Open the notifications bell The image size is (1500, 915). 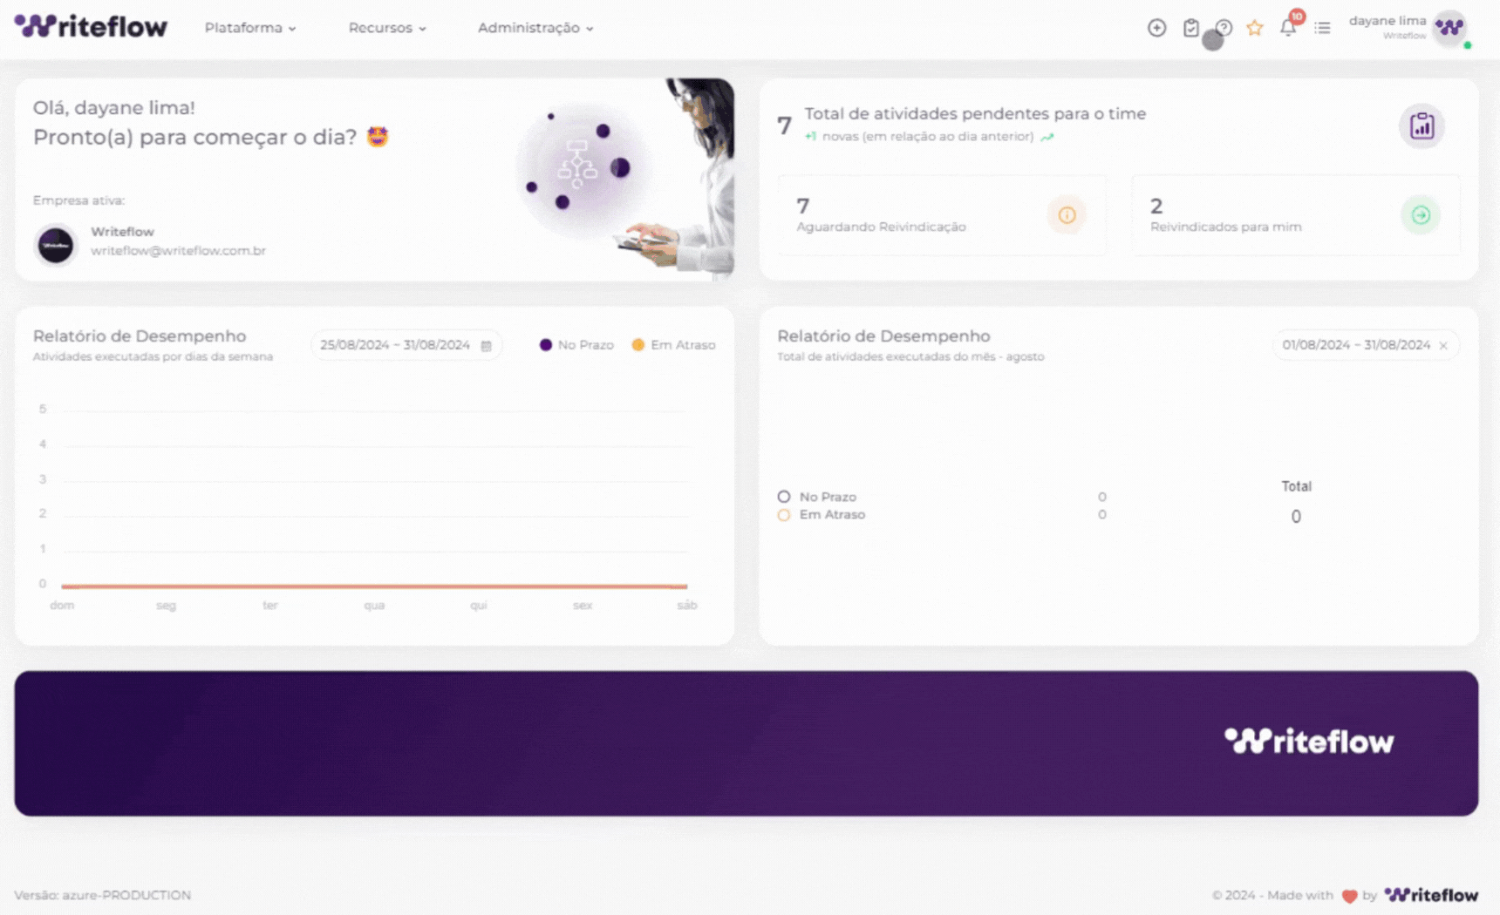point(1287,28)
